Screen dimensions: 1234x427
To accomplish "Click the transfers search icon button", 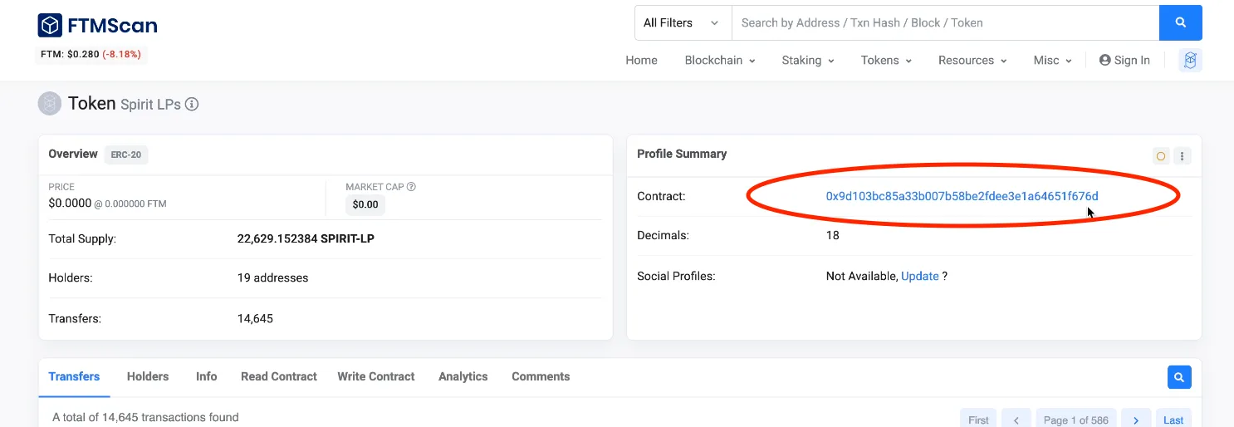I will click(1179, 377).
